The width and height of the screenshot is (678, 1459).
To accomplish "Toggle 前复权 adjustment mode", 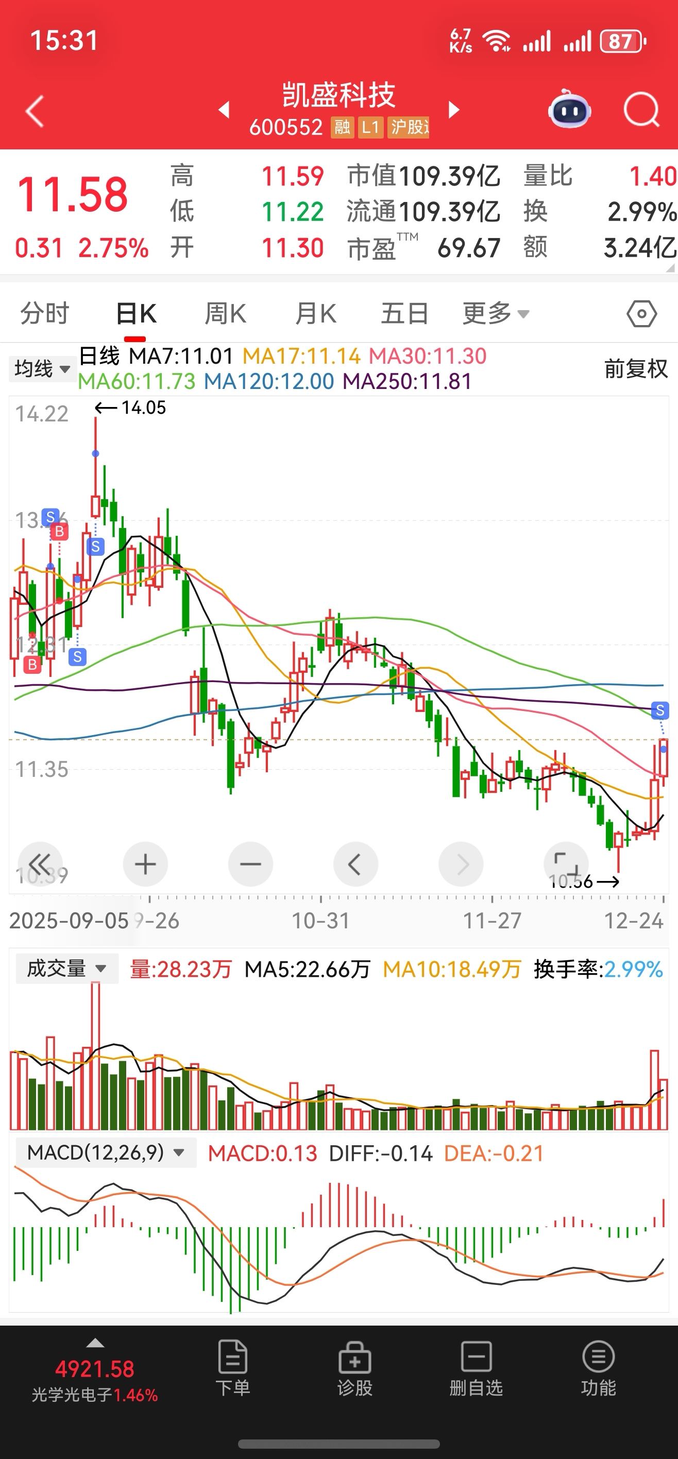I will pos(636,369).
